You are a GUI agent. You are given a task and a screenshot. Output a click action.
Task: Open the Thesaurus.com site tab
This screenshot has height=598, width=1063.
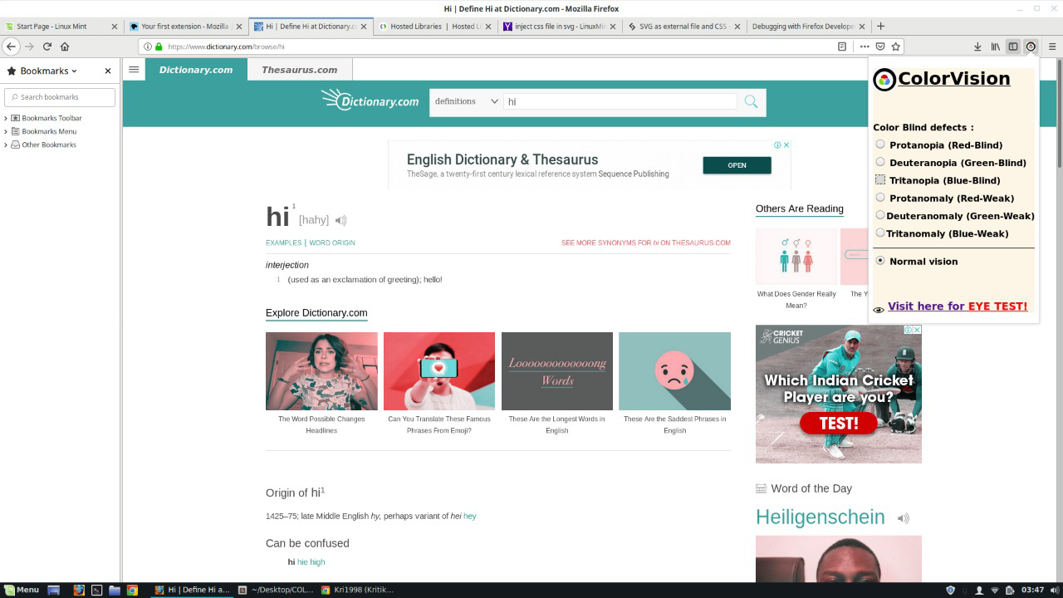[299, 70]
